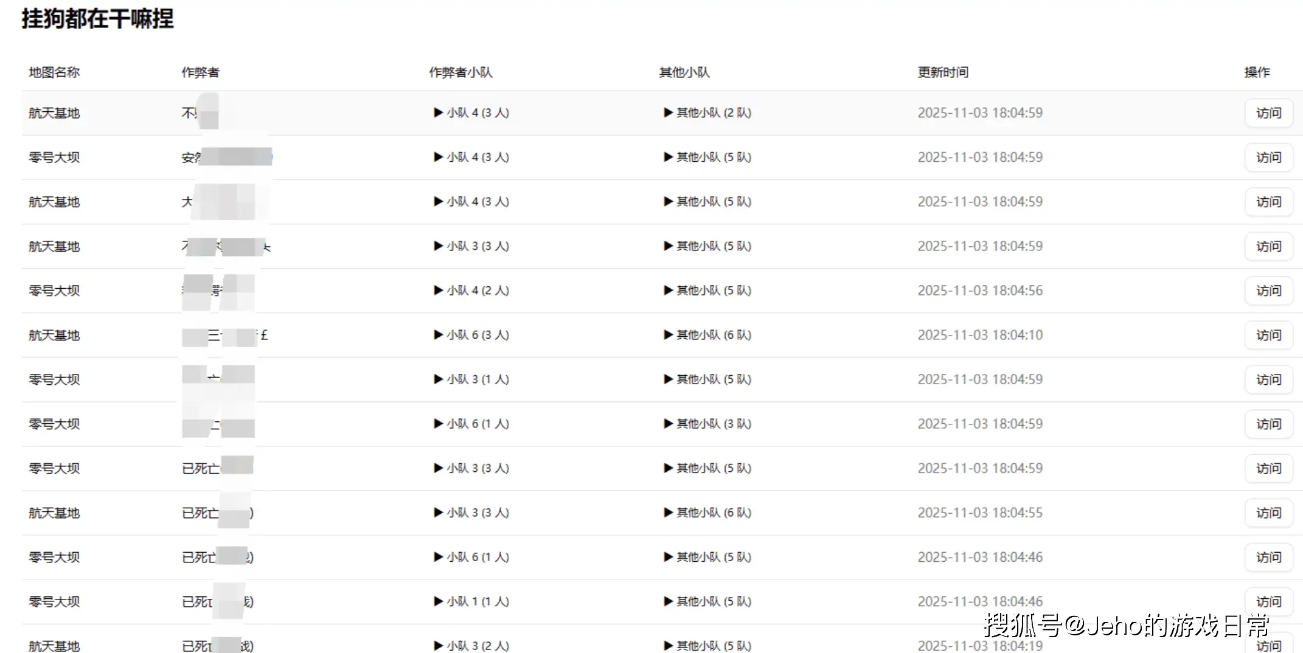Expand 小队 6 (3 人) cheater squad
Viewport: 1303px width, 653px height.
pyautogui.click(x=471, y=335)
